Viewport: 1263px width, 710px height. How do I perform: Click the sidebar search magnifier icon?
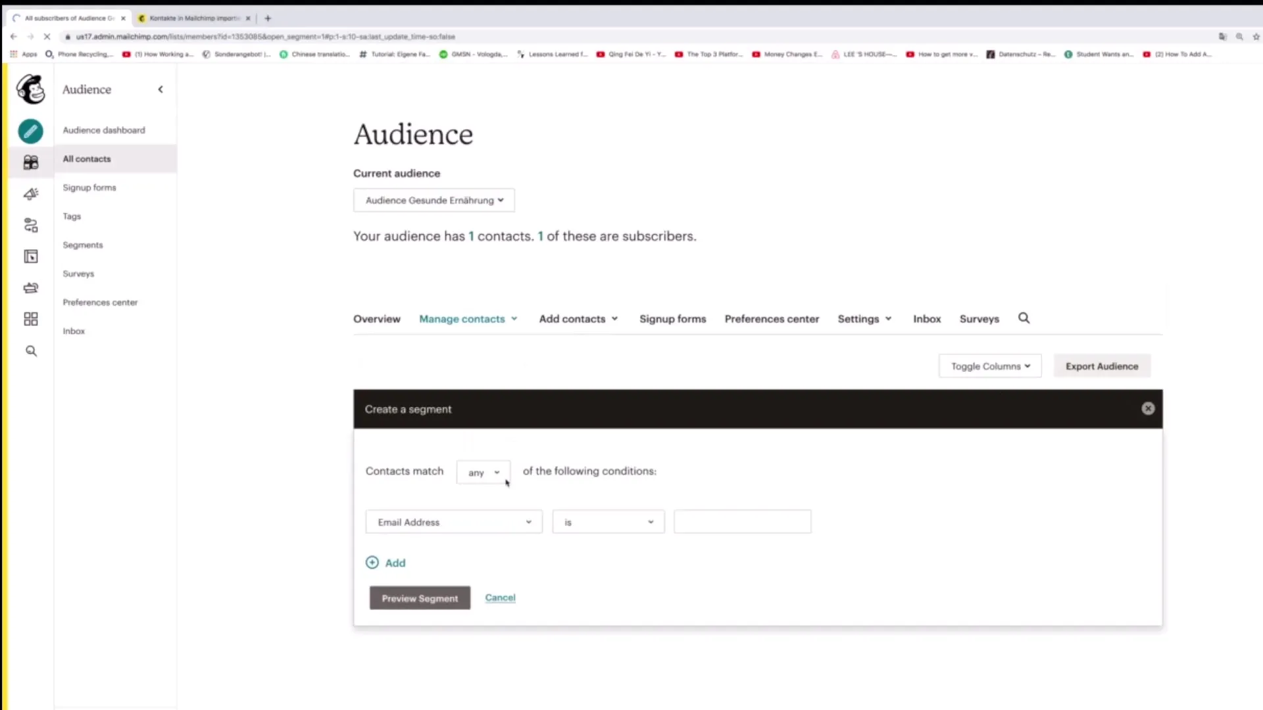[31, 351]
